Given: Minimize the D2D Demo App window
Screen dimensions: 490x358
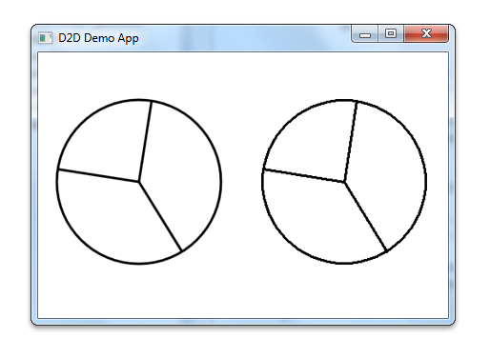Looking at the screenshot, I should click(365, 33).
